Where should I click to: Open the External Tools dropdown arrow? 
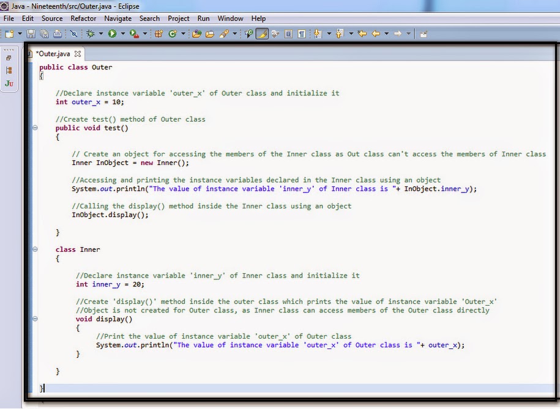145,34
